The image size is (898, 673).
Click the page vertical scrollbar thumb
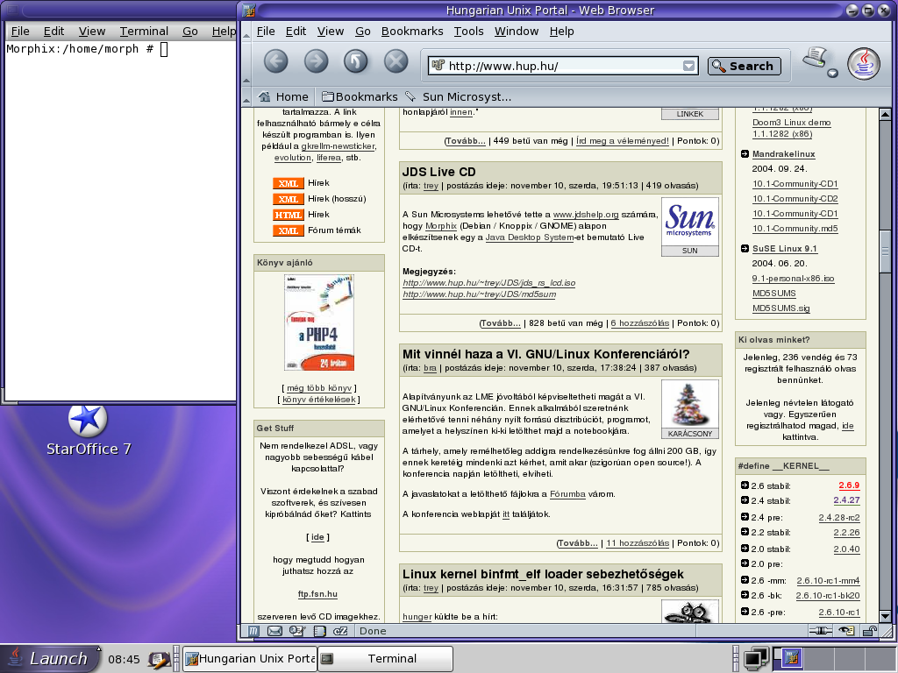click(885, 251)
